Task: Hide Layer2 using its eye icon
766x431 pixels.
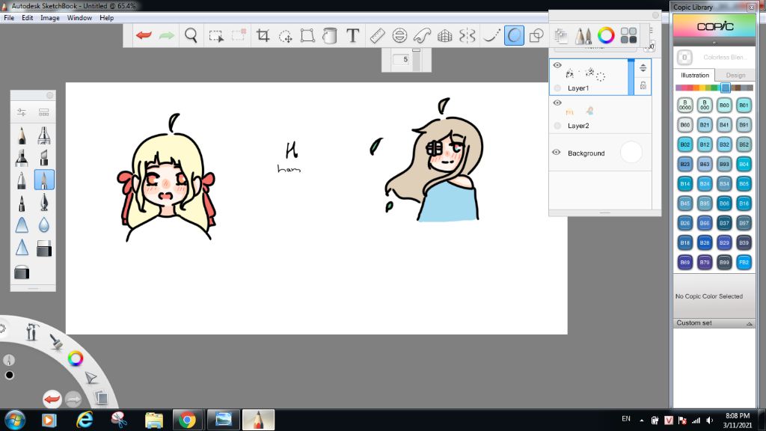Action: pos(557,103)
